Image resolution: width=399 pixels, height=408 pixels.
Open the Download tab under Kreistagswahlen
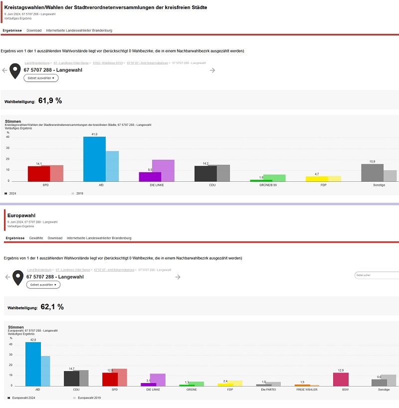(x=34, y=30)
